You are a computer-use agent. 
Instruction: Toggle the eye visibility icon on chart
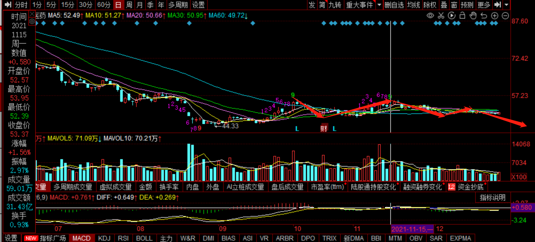430,16
